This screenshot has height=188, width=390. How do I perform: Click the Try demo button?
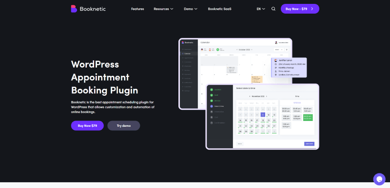click(x=124, y=126)
